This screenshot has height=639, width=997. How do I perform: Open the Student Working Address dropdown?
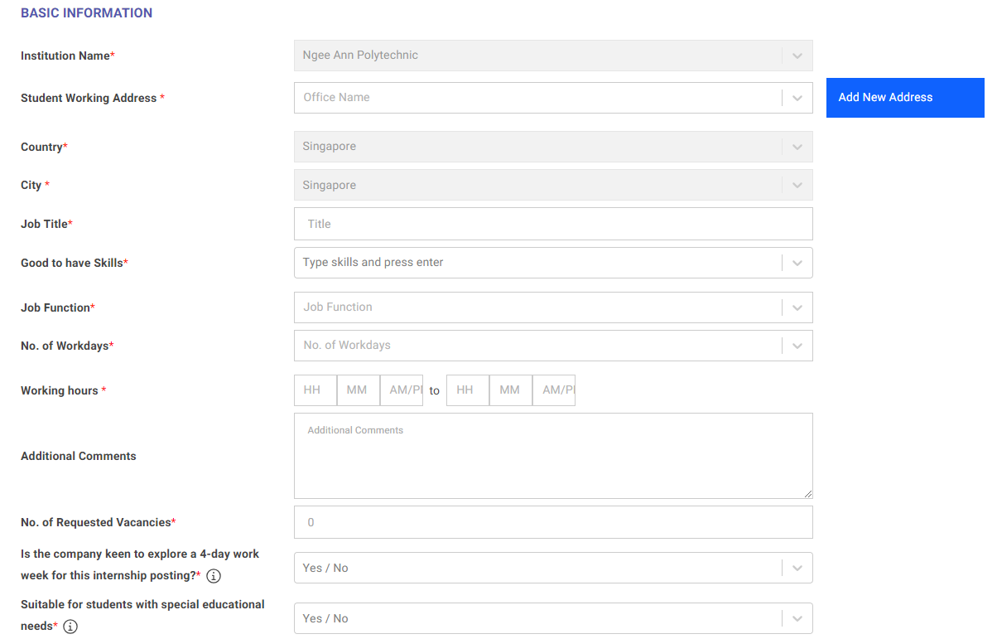(553, 98)
